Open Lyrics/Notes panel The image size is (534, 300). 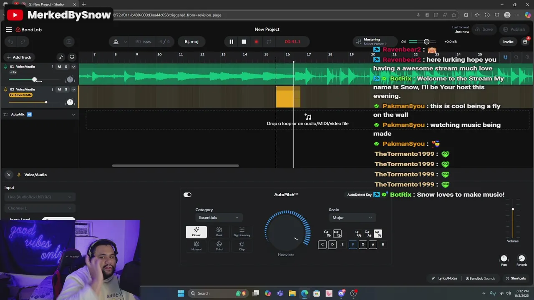445,278
